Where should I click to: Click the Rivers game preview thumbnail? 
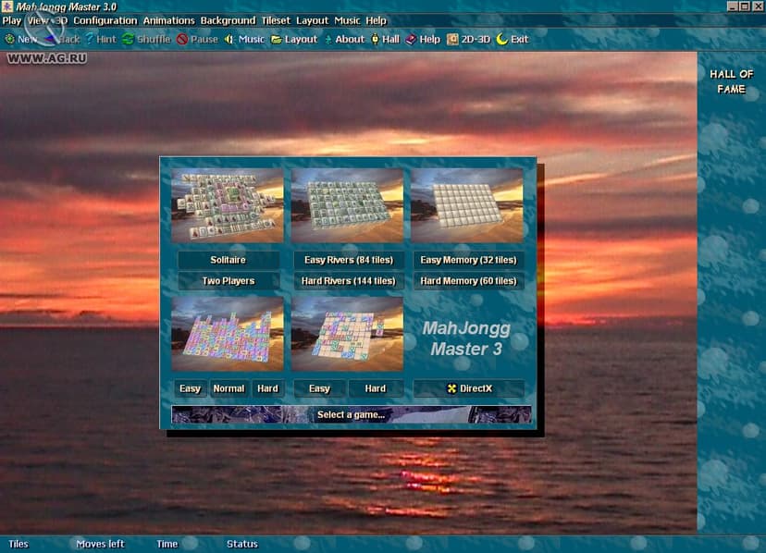pyautogui.click(x=347, y=205)
